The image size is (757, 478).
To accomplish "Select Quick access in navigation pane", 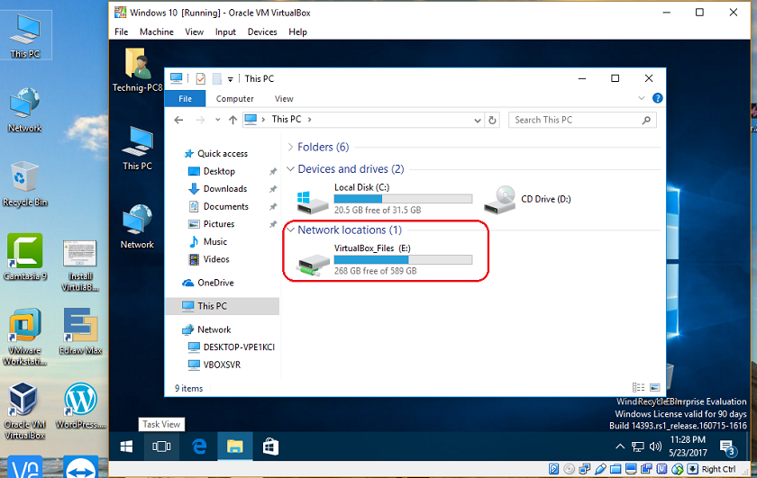I will tap(223, 153).
